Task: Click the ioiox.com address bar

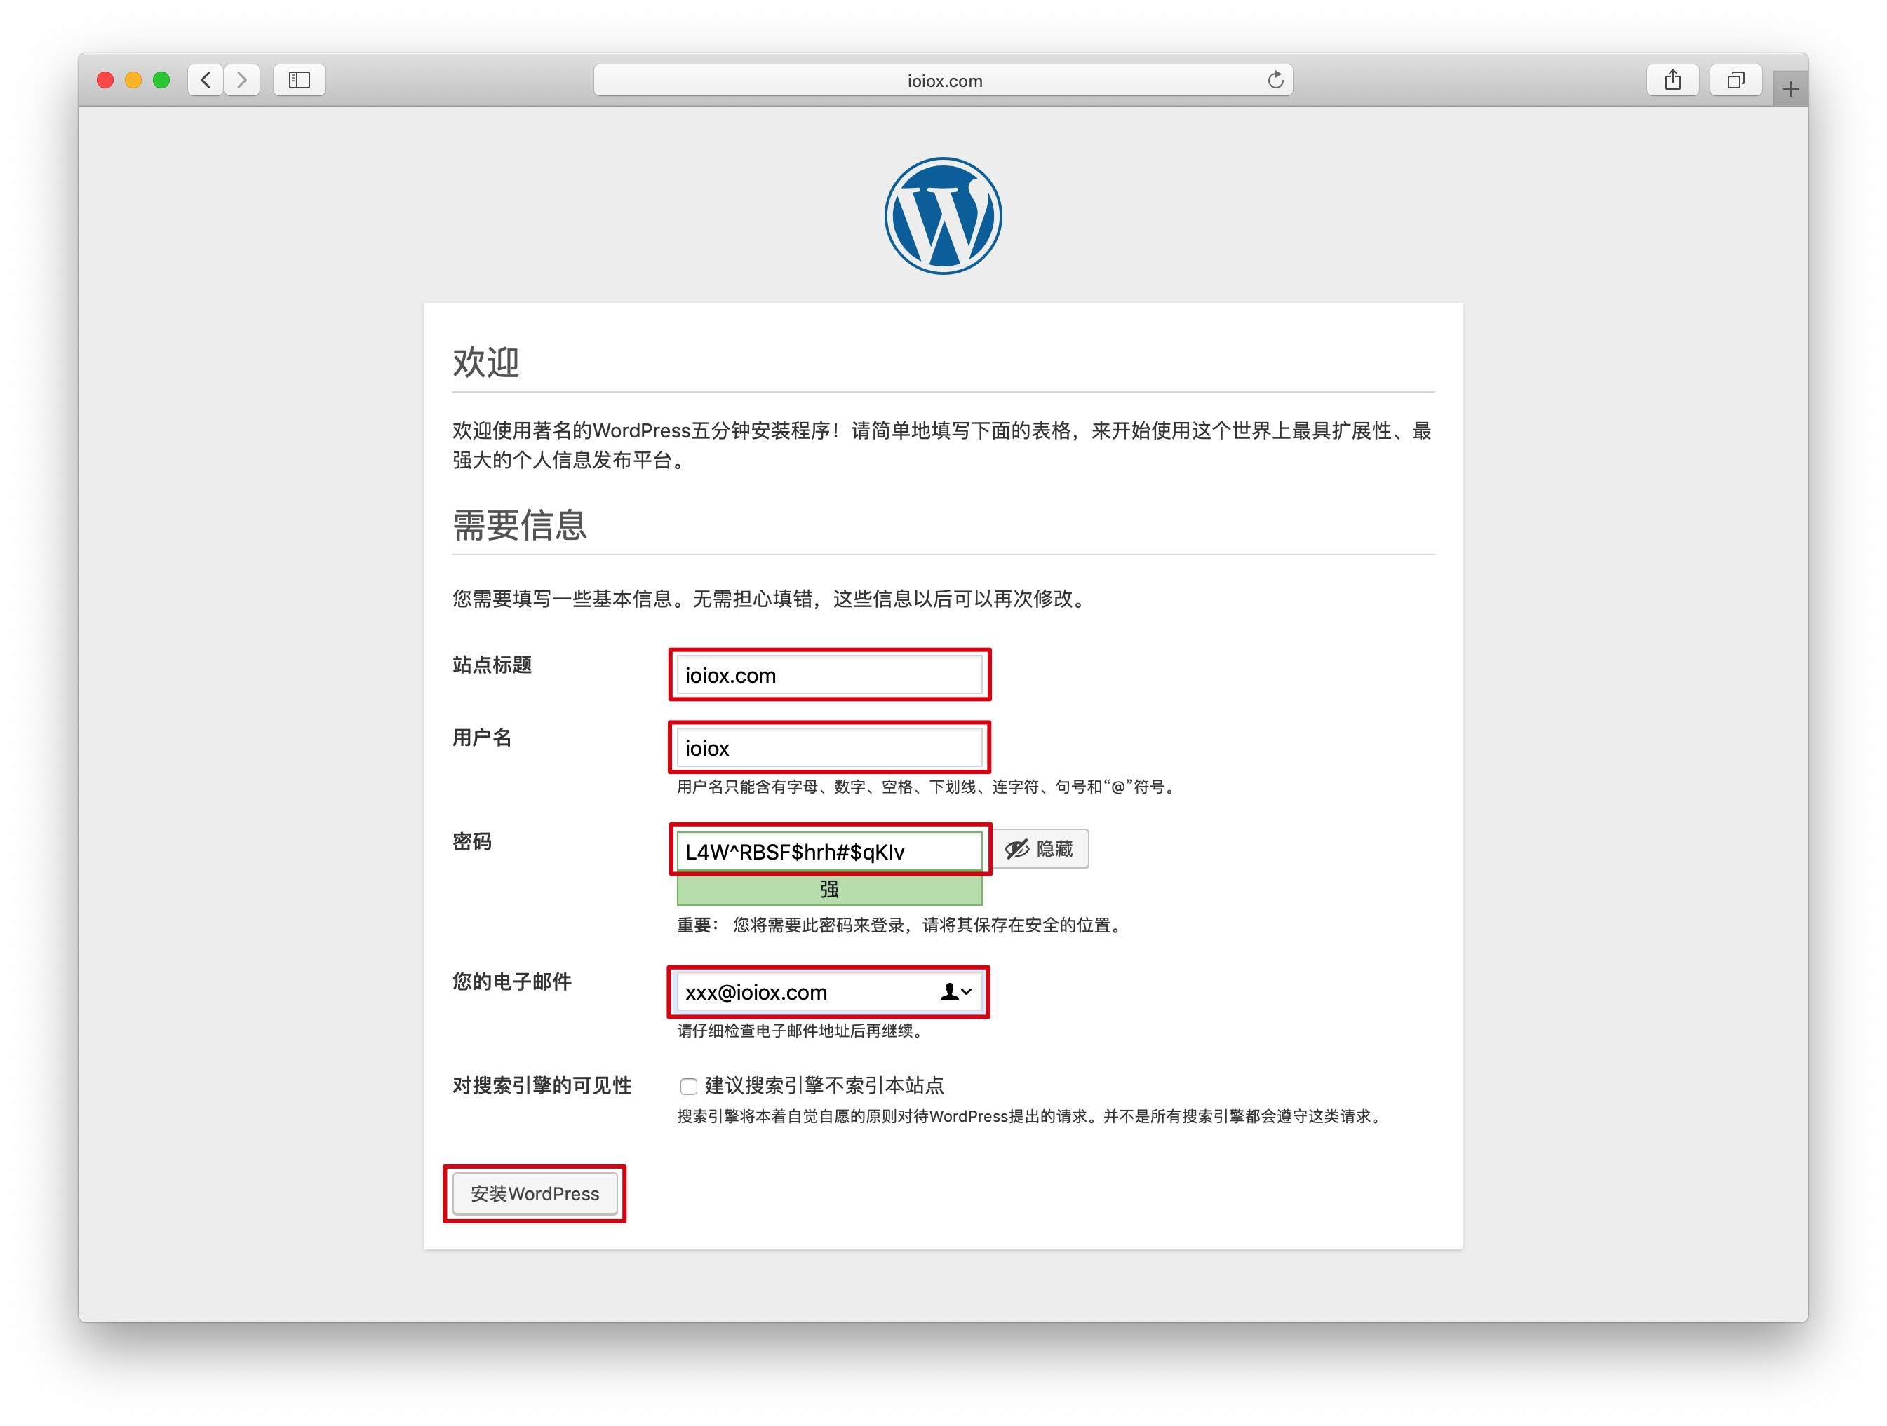Action: point(943,80)
